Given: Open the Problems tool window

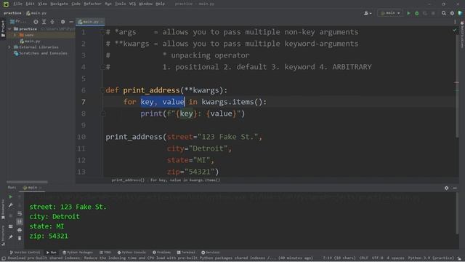Looking at the screenshot, I should pyautogui.click(x=161, y=253).
